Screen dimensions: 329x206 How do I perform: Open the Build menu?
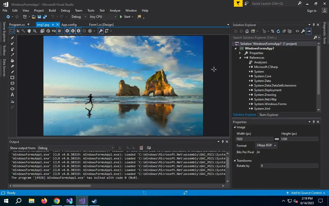coord(52,11)
